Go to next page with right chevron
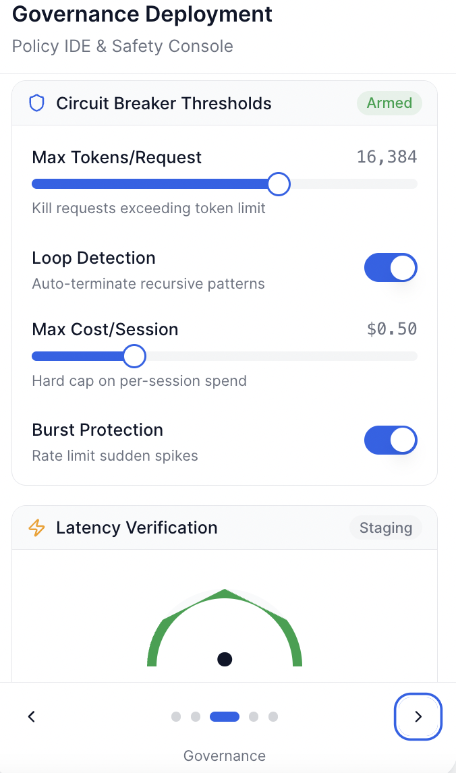The height and width of the screenshot is (773, 456). click(x=418, y=716)
